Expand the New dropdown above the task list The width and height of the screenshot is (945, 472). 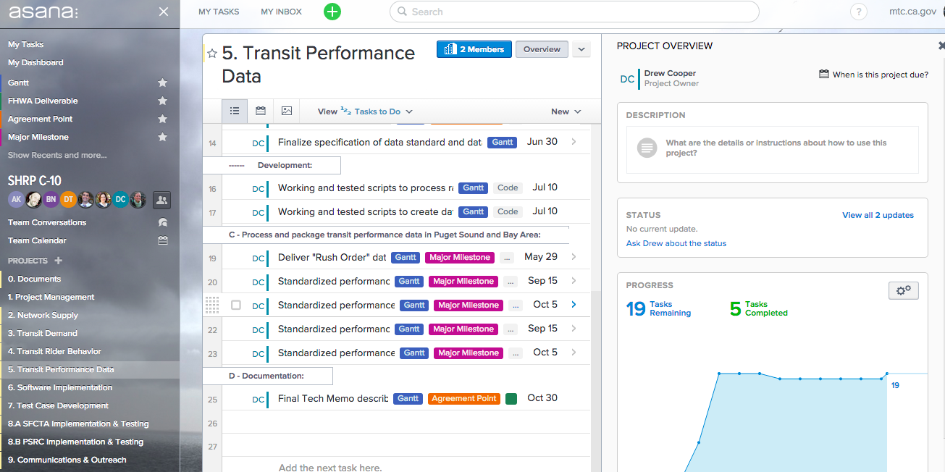click(565, 111)
